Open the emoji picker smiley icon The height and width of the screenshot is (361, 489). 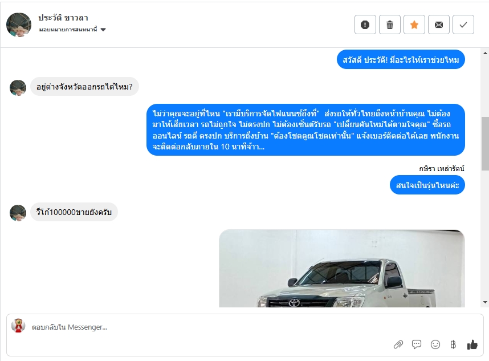[x=435, y=344]
